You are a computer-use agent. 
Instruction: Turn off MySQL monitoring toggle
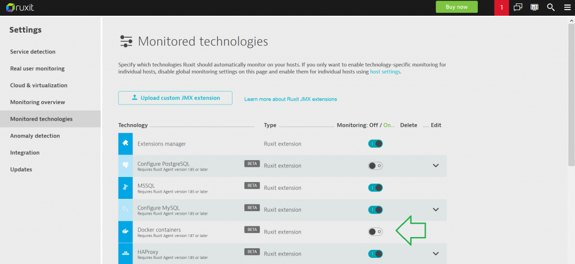pyautogui.click(x=376, y=210)
